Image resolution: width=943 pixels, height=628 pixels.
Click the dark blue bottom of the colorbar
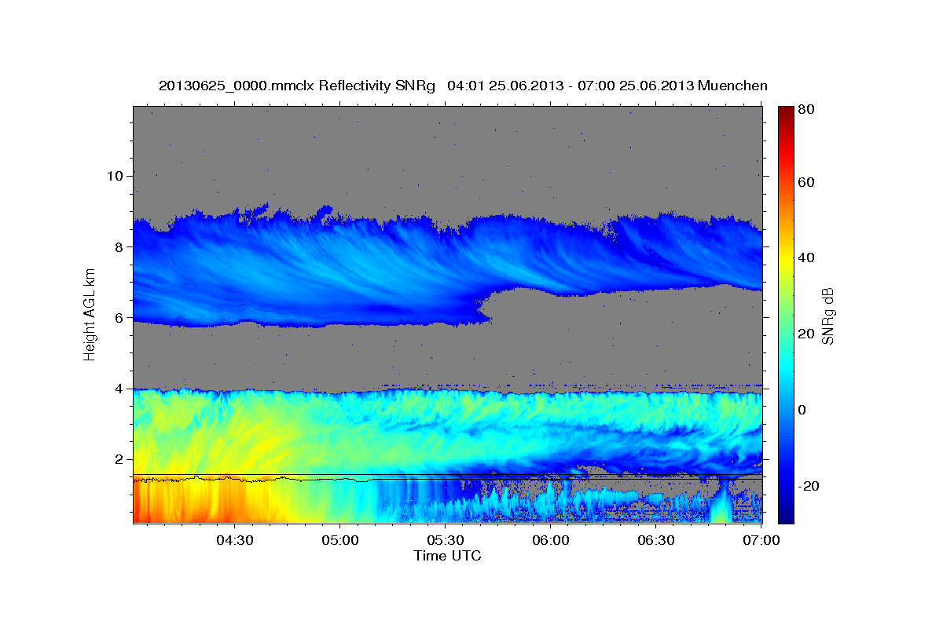(785, 514)
